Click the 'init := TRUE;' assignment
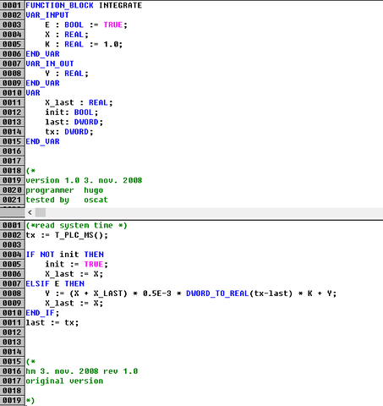Viewport: 383px width, 406px height. 77,264
